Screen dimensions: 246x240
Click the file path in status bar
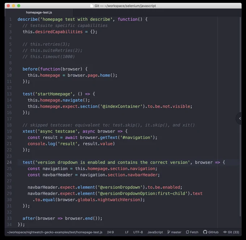pyautogui.click(x=55, y=232)
